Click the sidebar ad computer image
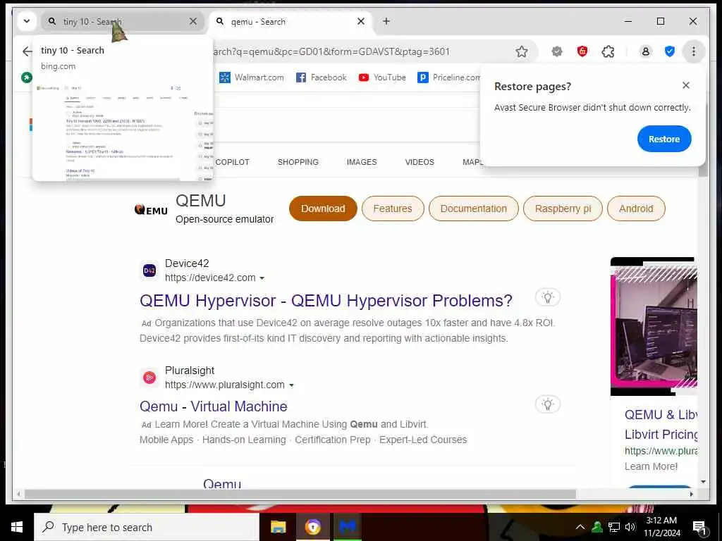 (654, 327)
